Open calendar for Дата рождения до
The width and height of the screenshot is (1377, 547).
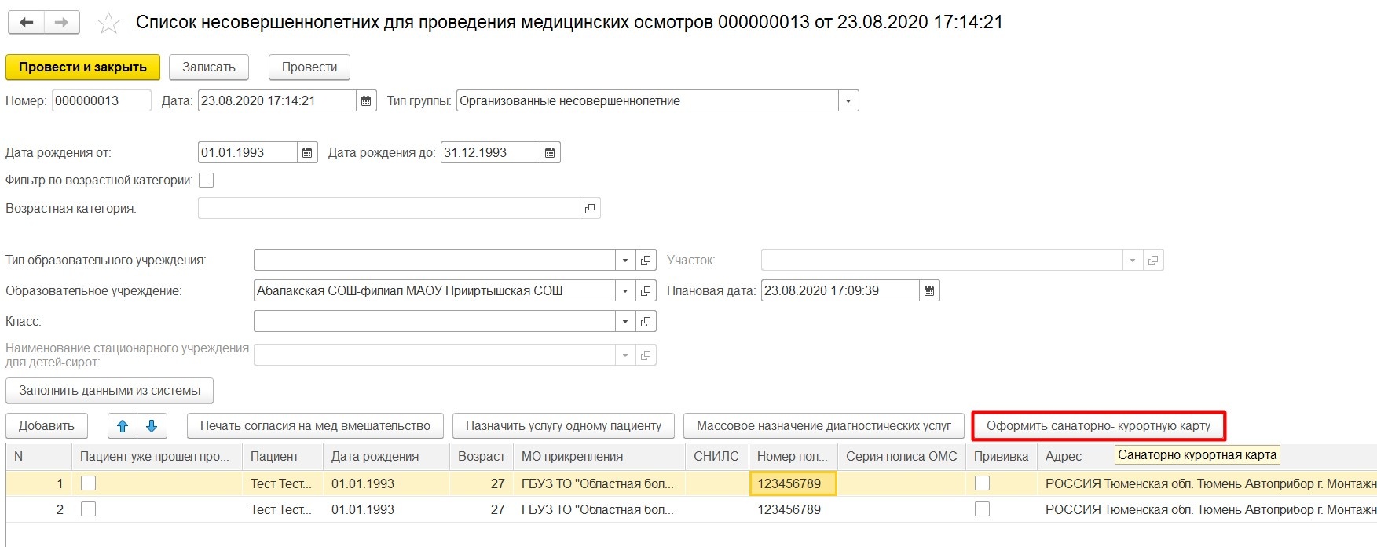point(550,153)
